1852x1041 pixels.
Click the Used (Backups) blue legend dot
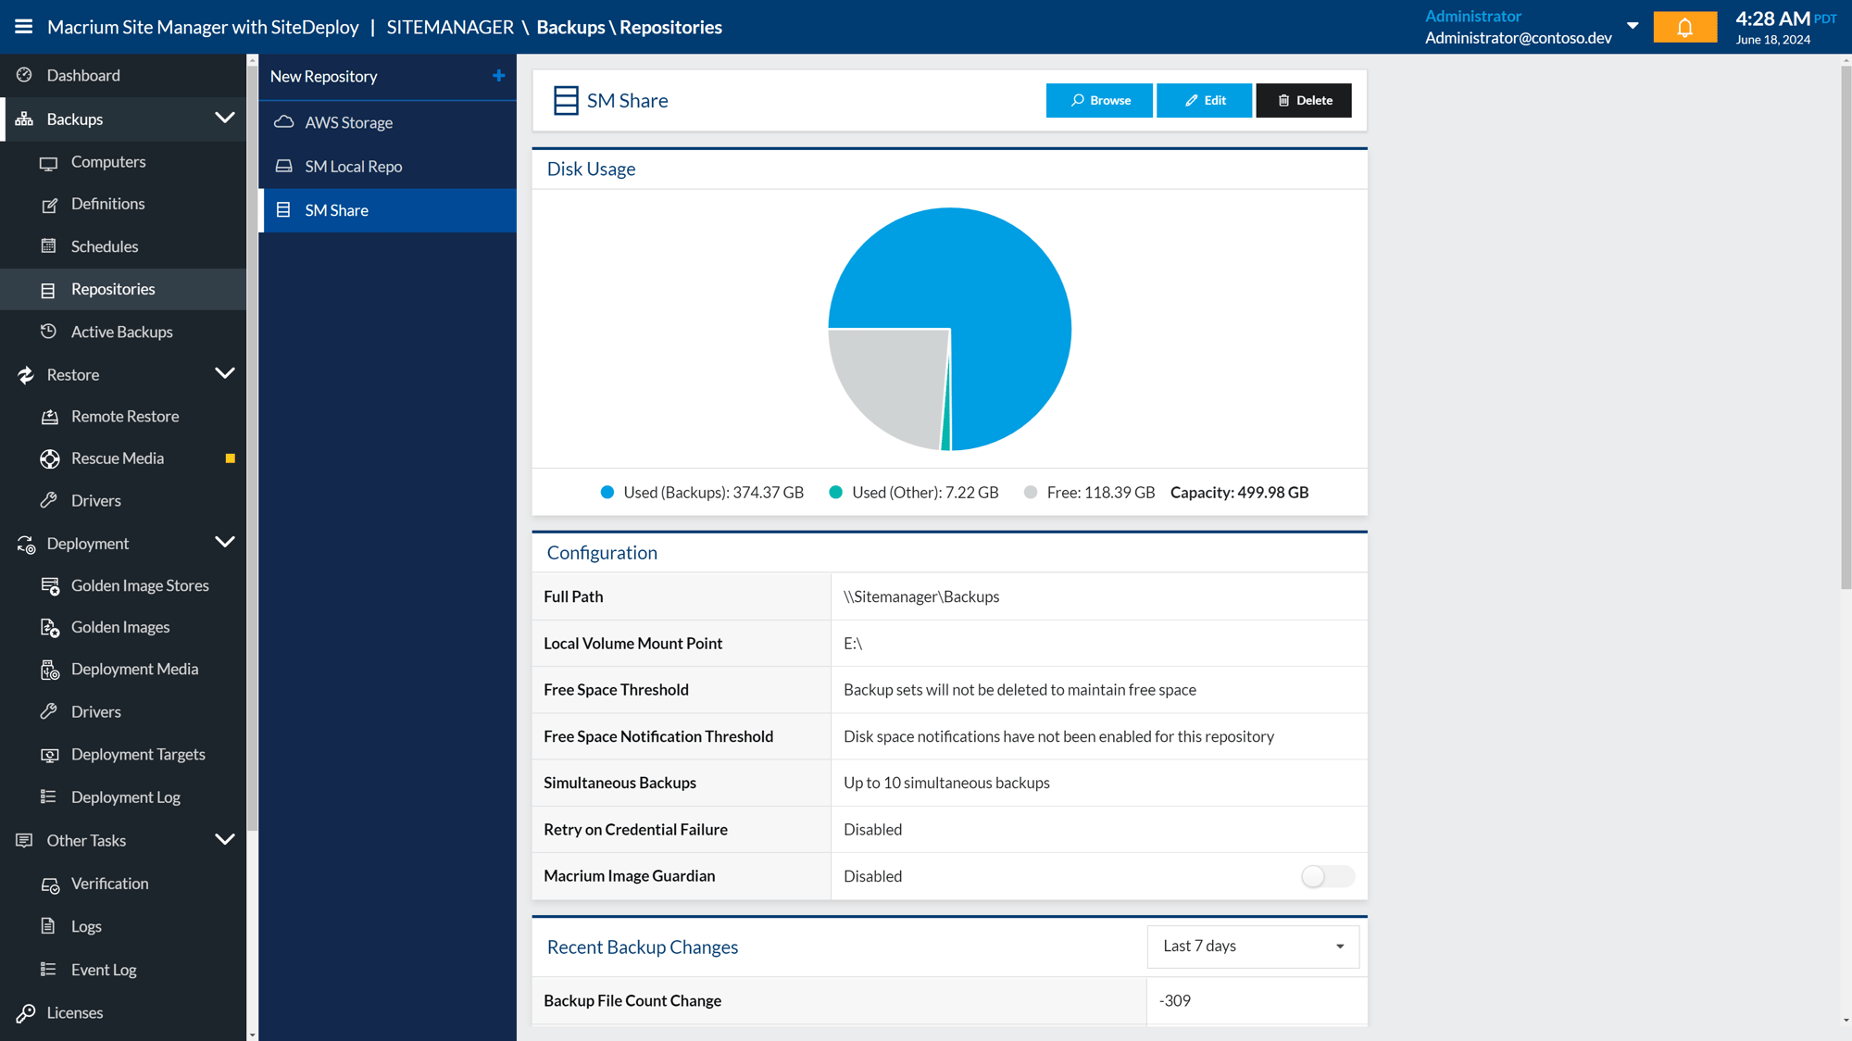(607, 493)
